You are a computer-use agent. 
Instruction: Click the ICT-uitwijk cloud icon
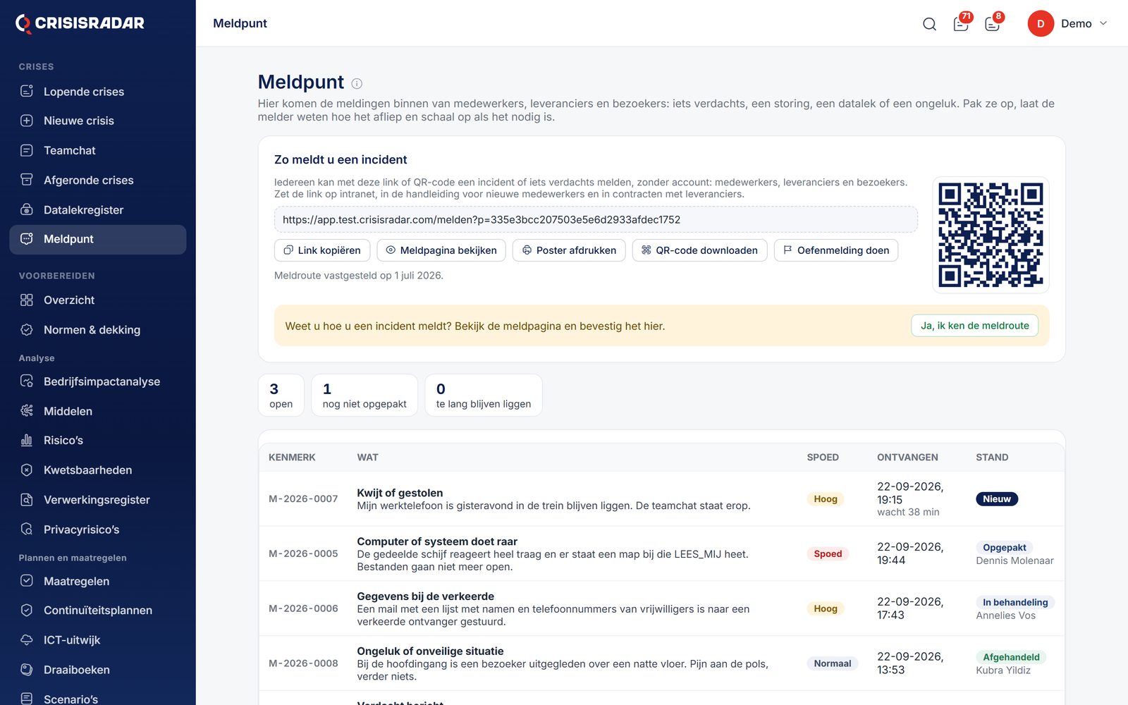coord(27,639)
